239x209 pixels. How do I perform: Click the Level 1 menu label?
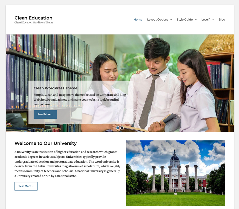click(x=206, y=20)
